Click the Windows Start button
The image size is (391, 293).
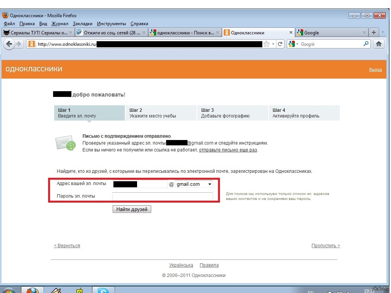9,290
